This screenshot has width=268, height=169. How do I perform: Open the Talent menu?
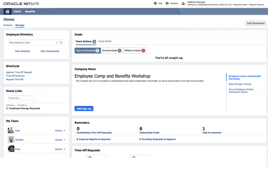pos(18,12)
